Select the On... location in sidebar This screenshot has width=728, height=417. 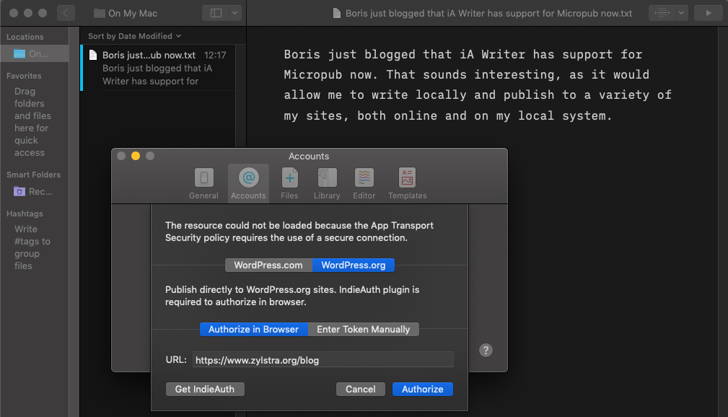[35, 53]
